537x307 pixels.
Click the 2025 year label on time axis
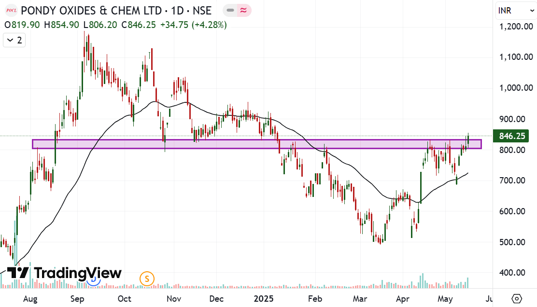[263, 299]
